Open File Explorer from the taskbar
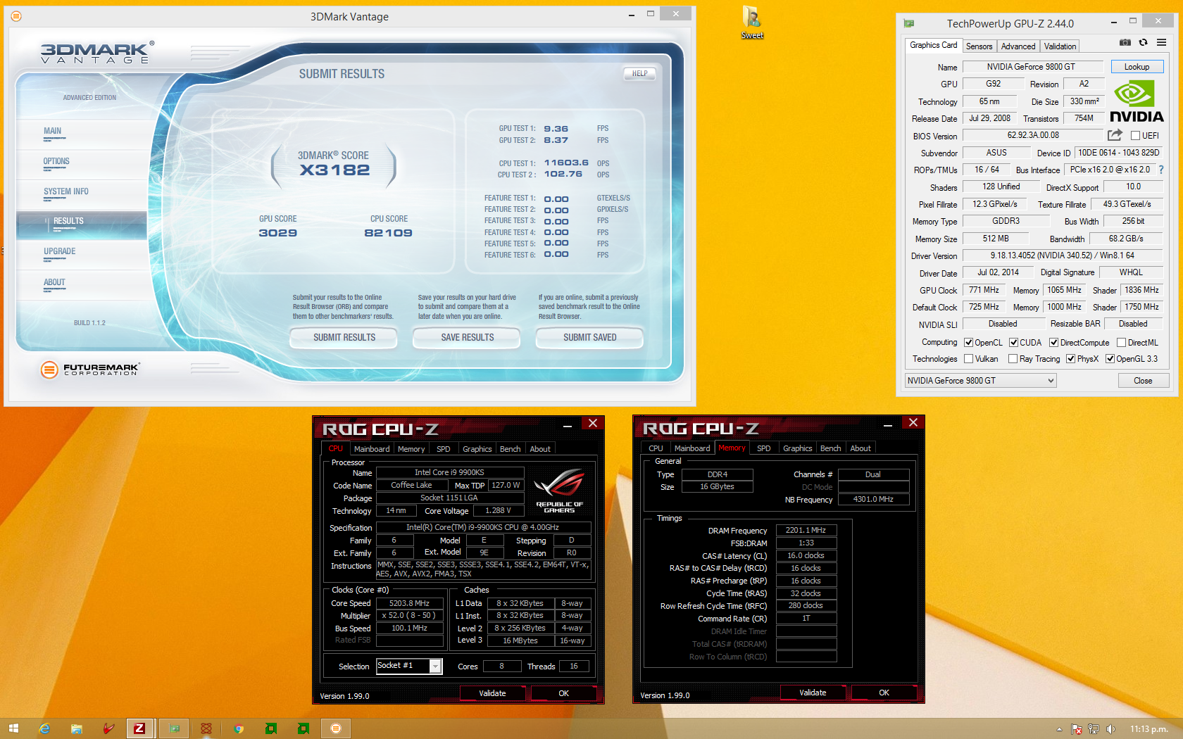 coord(77,728)
